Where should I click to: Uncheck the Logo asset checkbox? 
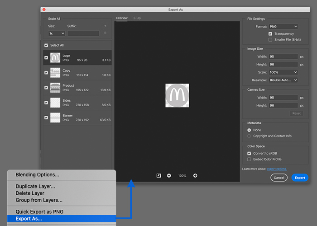pyautogui.click(x=46, y=58)
